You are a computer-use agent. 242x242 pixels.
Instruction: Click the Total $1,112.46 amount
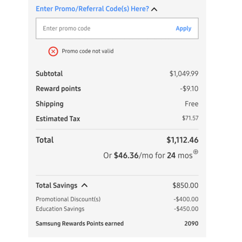coord(182,140)
